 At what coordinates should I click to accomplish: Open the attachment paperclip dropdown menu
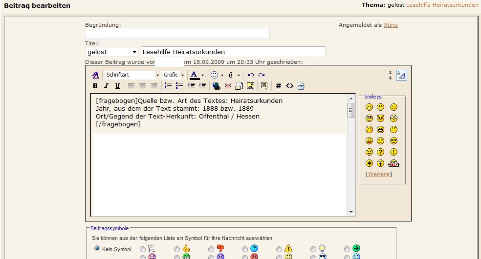[239, 75]
